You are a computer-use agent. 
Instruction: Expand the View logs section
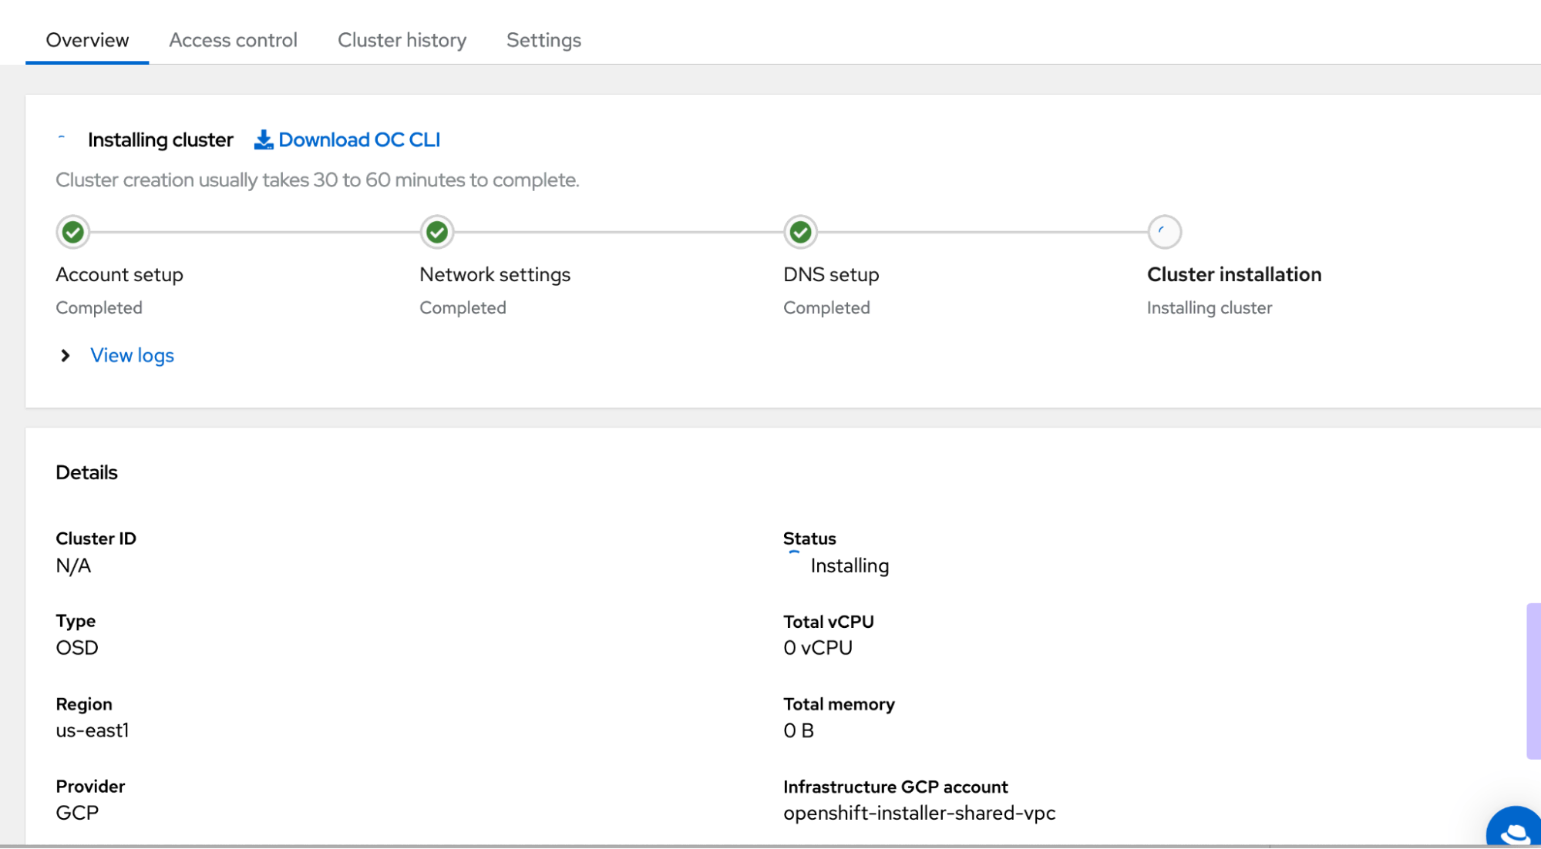(132, 355)
